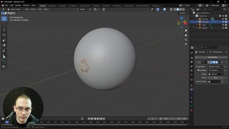
Task: Switch to the Shading workspace tab
Action: (x=96, y=6)
